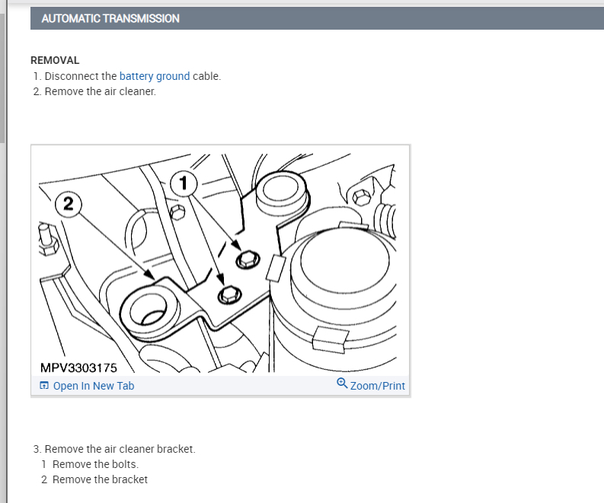The image size is (604, 503).
Task: Click the upper bracket bolt in diagram
Action: point(248,259)
